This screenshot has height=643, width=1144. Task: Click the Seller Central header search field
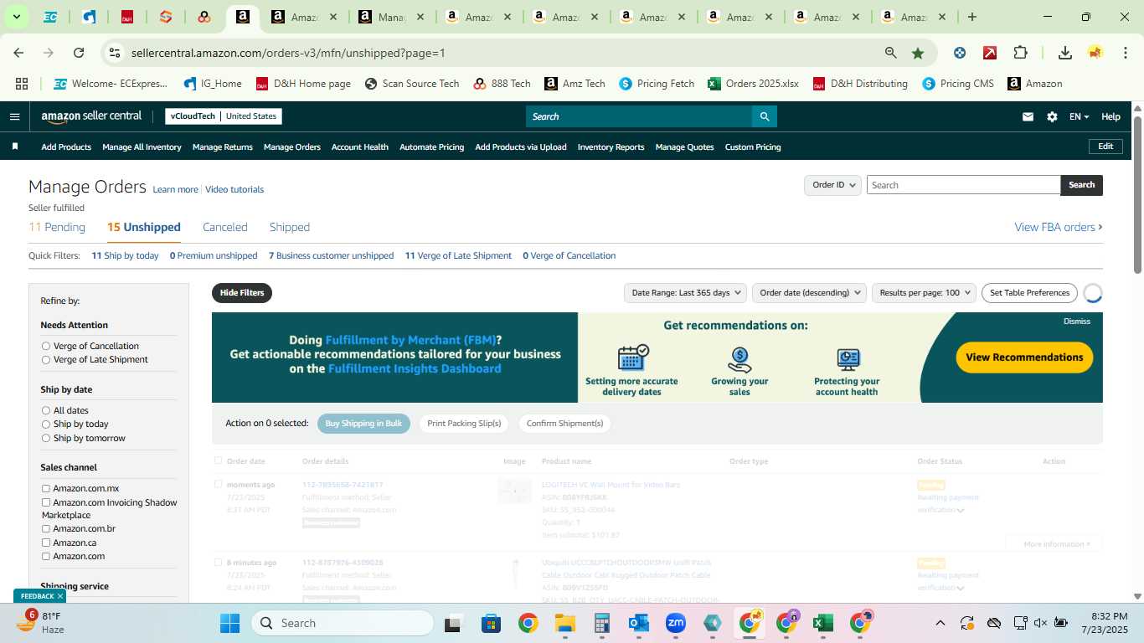click(x=639, y=116)
